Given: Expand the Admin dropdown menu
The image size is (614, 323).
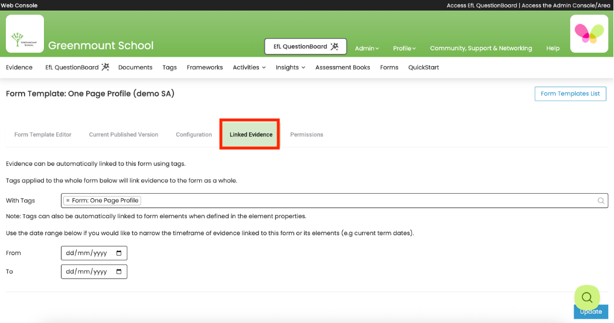Looking at the screenshot, I should coord(367,48).
